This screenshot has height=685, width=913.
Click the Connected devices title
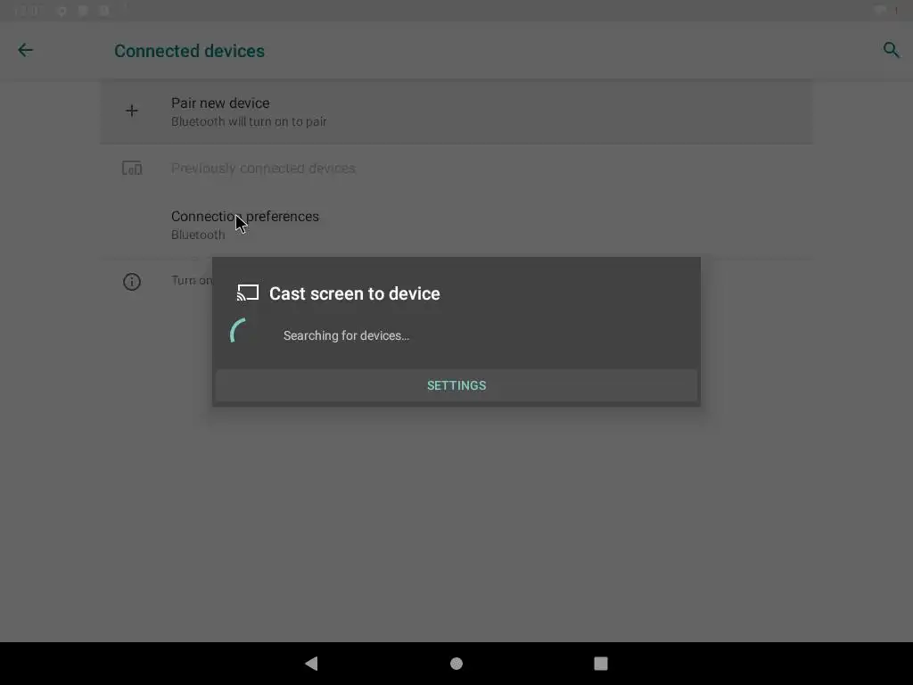click(189, 51)
